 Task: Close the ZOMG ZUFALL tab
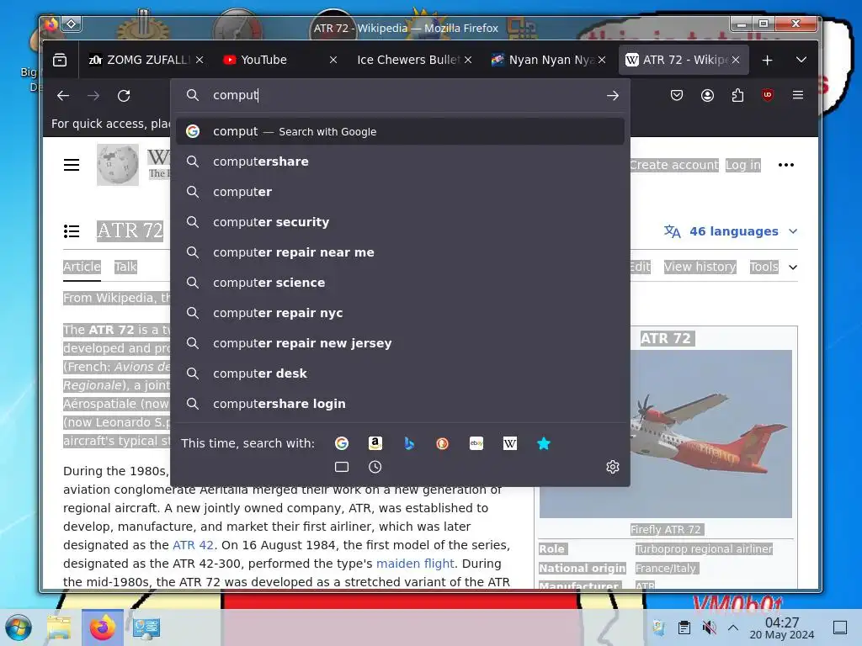[x=200, y=60]
